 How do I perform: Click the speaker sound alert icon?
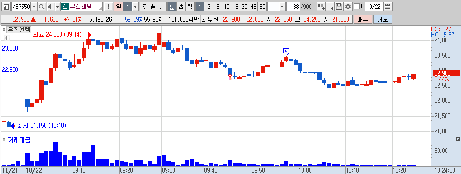pos(51,7)
